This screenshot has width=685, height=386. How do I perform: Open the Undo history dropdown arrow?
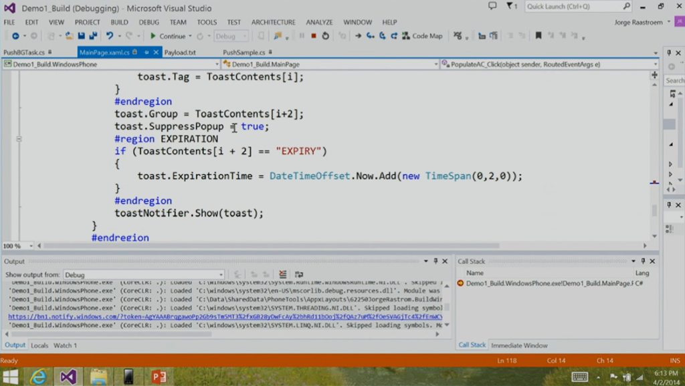point(119,36)
